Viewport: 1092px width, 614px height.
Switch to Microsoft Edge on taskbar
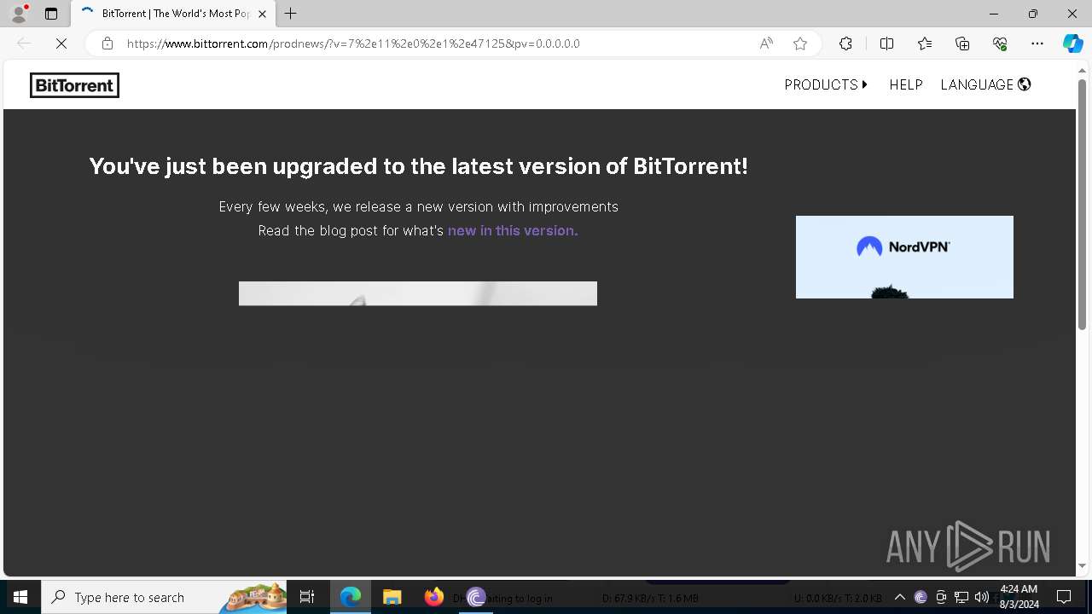351,597
